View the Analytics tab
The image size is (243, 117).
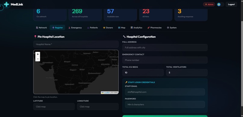pyautogui.click(x=136, y=27)
